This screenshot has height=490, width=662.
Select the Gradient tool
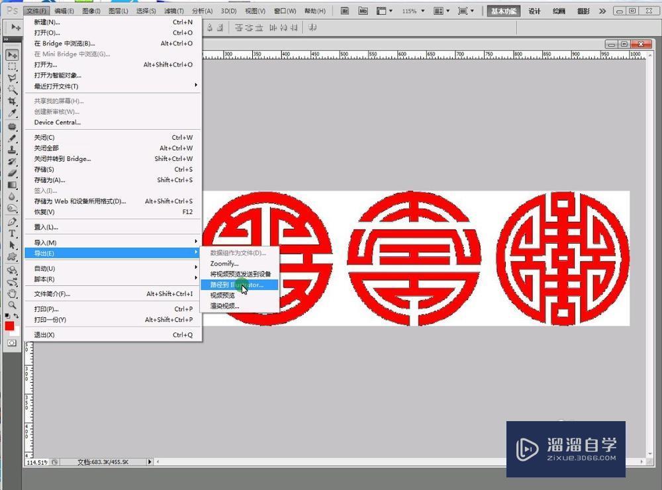tap(12, 185)
